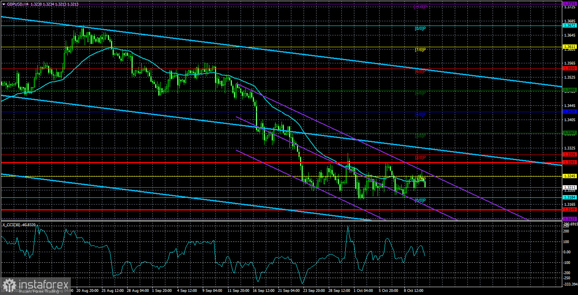
Task: Click the 1.3672 price level tag
Action: (x=570, y=26)
